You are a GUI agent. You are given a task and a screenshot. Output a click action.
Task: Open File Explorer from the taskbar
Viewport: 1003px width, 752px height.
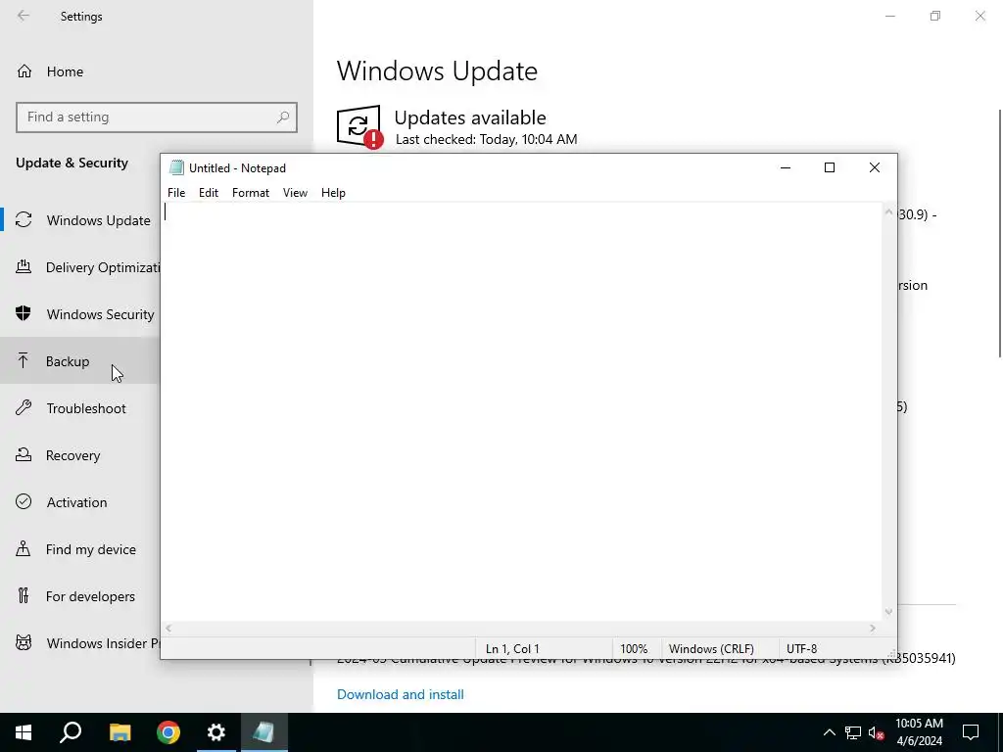click(x=119, y=732)
